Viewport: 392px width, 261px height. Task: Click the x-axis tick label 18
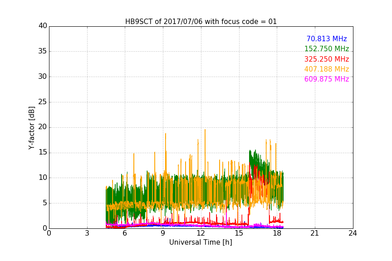277,233
